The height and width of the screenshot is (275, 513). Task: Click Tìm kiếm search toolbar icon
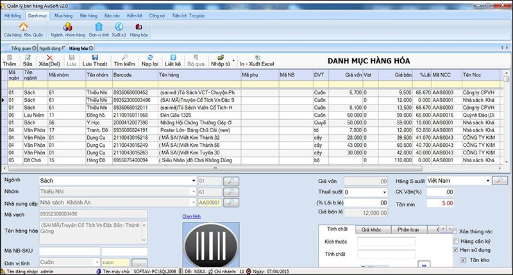point(124,60)
